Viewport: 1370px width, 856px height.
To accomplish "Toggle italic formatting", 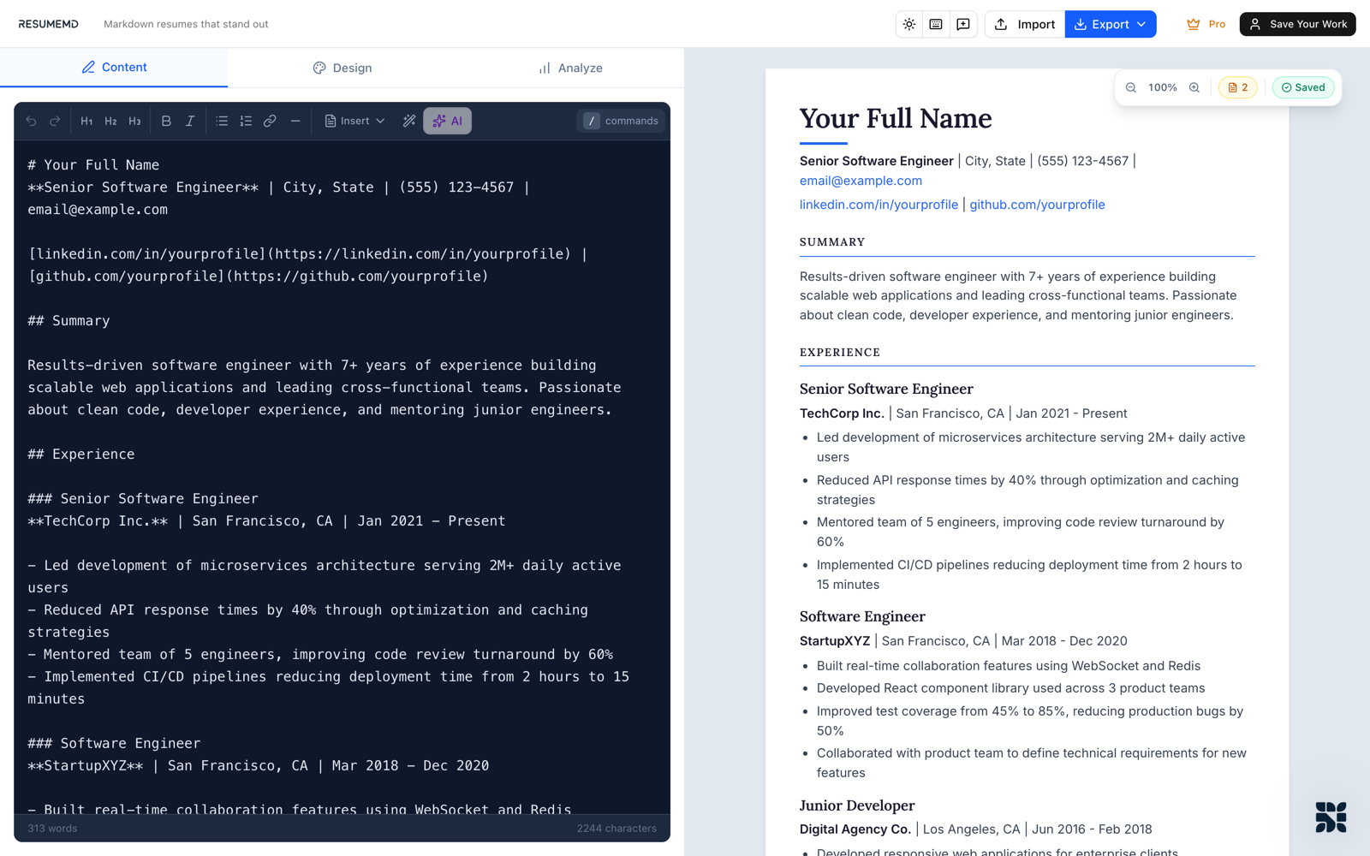I will 190,121.
